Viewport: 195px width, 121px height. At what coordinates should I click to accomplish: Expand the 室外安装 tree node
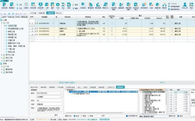click(x=2, y=72)
